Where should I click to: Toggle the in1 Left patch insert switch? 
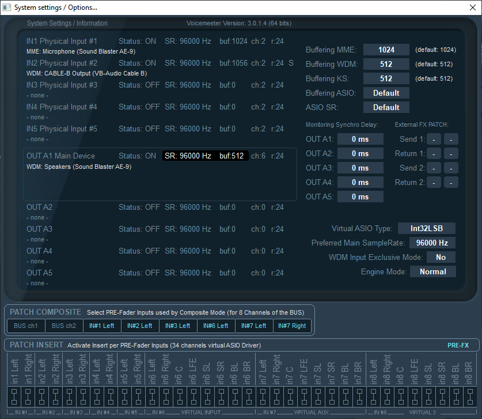(14, 397)
